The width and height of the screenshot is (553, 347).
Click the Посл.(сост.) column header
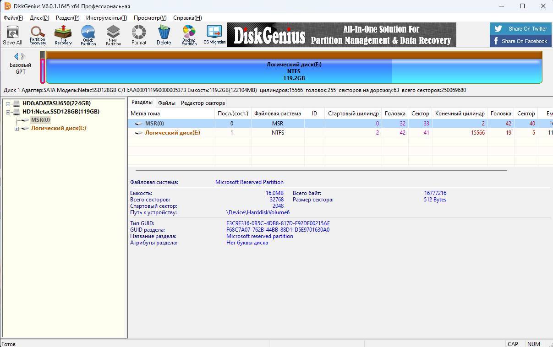(x=233, y=114)
